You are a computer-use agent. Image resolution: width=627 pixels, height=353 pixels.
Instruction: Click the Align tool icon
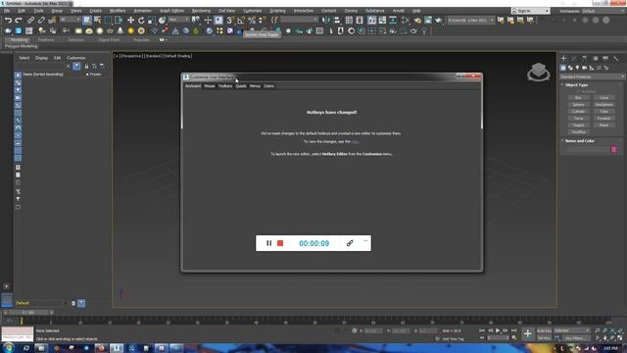(337, 20)
